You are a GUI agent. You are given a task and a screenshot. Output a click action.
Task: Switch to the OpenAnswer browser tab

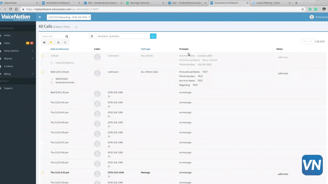pos(19,3)
